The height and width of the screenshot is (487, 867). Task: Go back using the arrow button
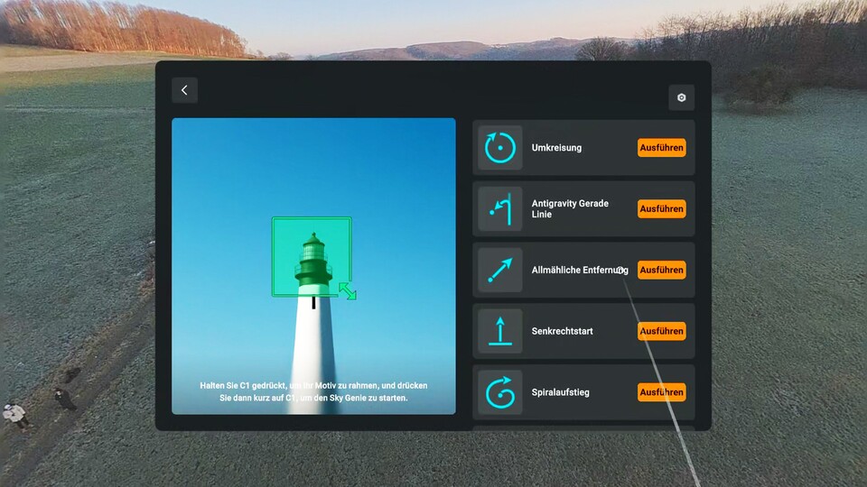point(184,90)
